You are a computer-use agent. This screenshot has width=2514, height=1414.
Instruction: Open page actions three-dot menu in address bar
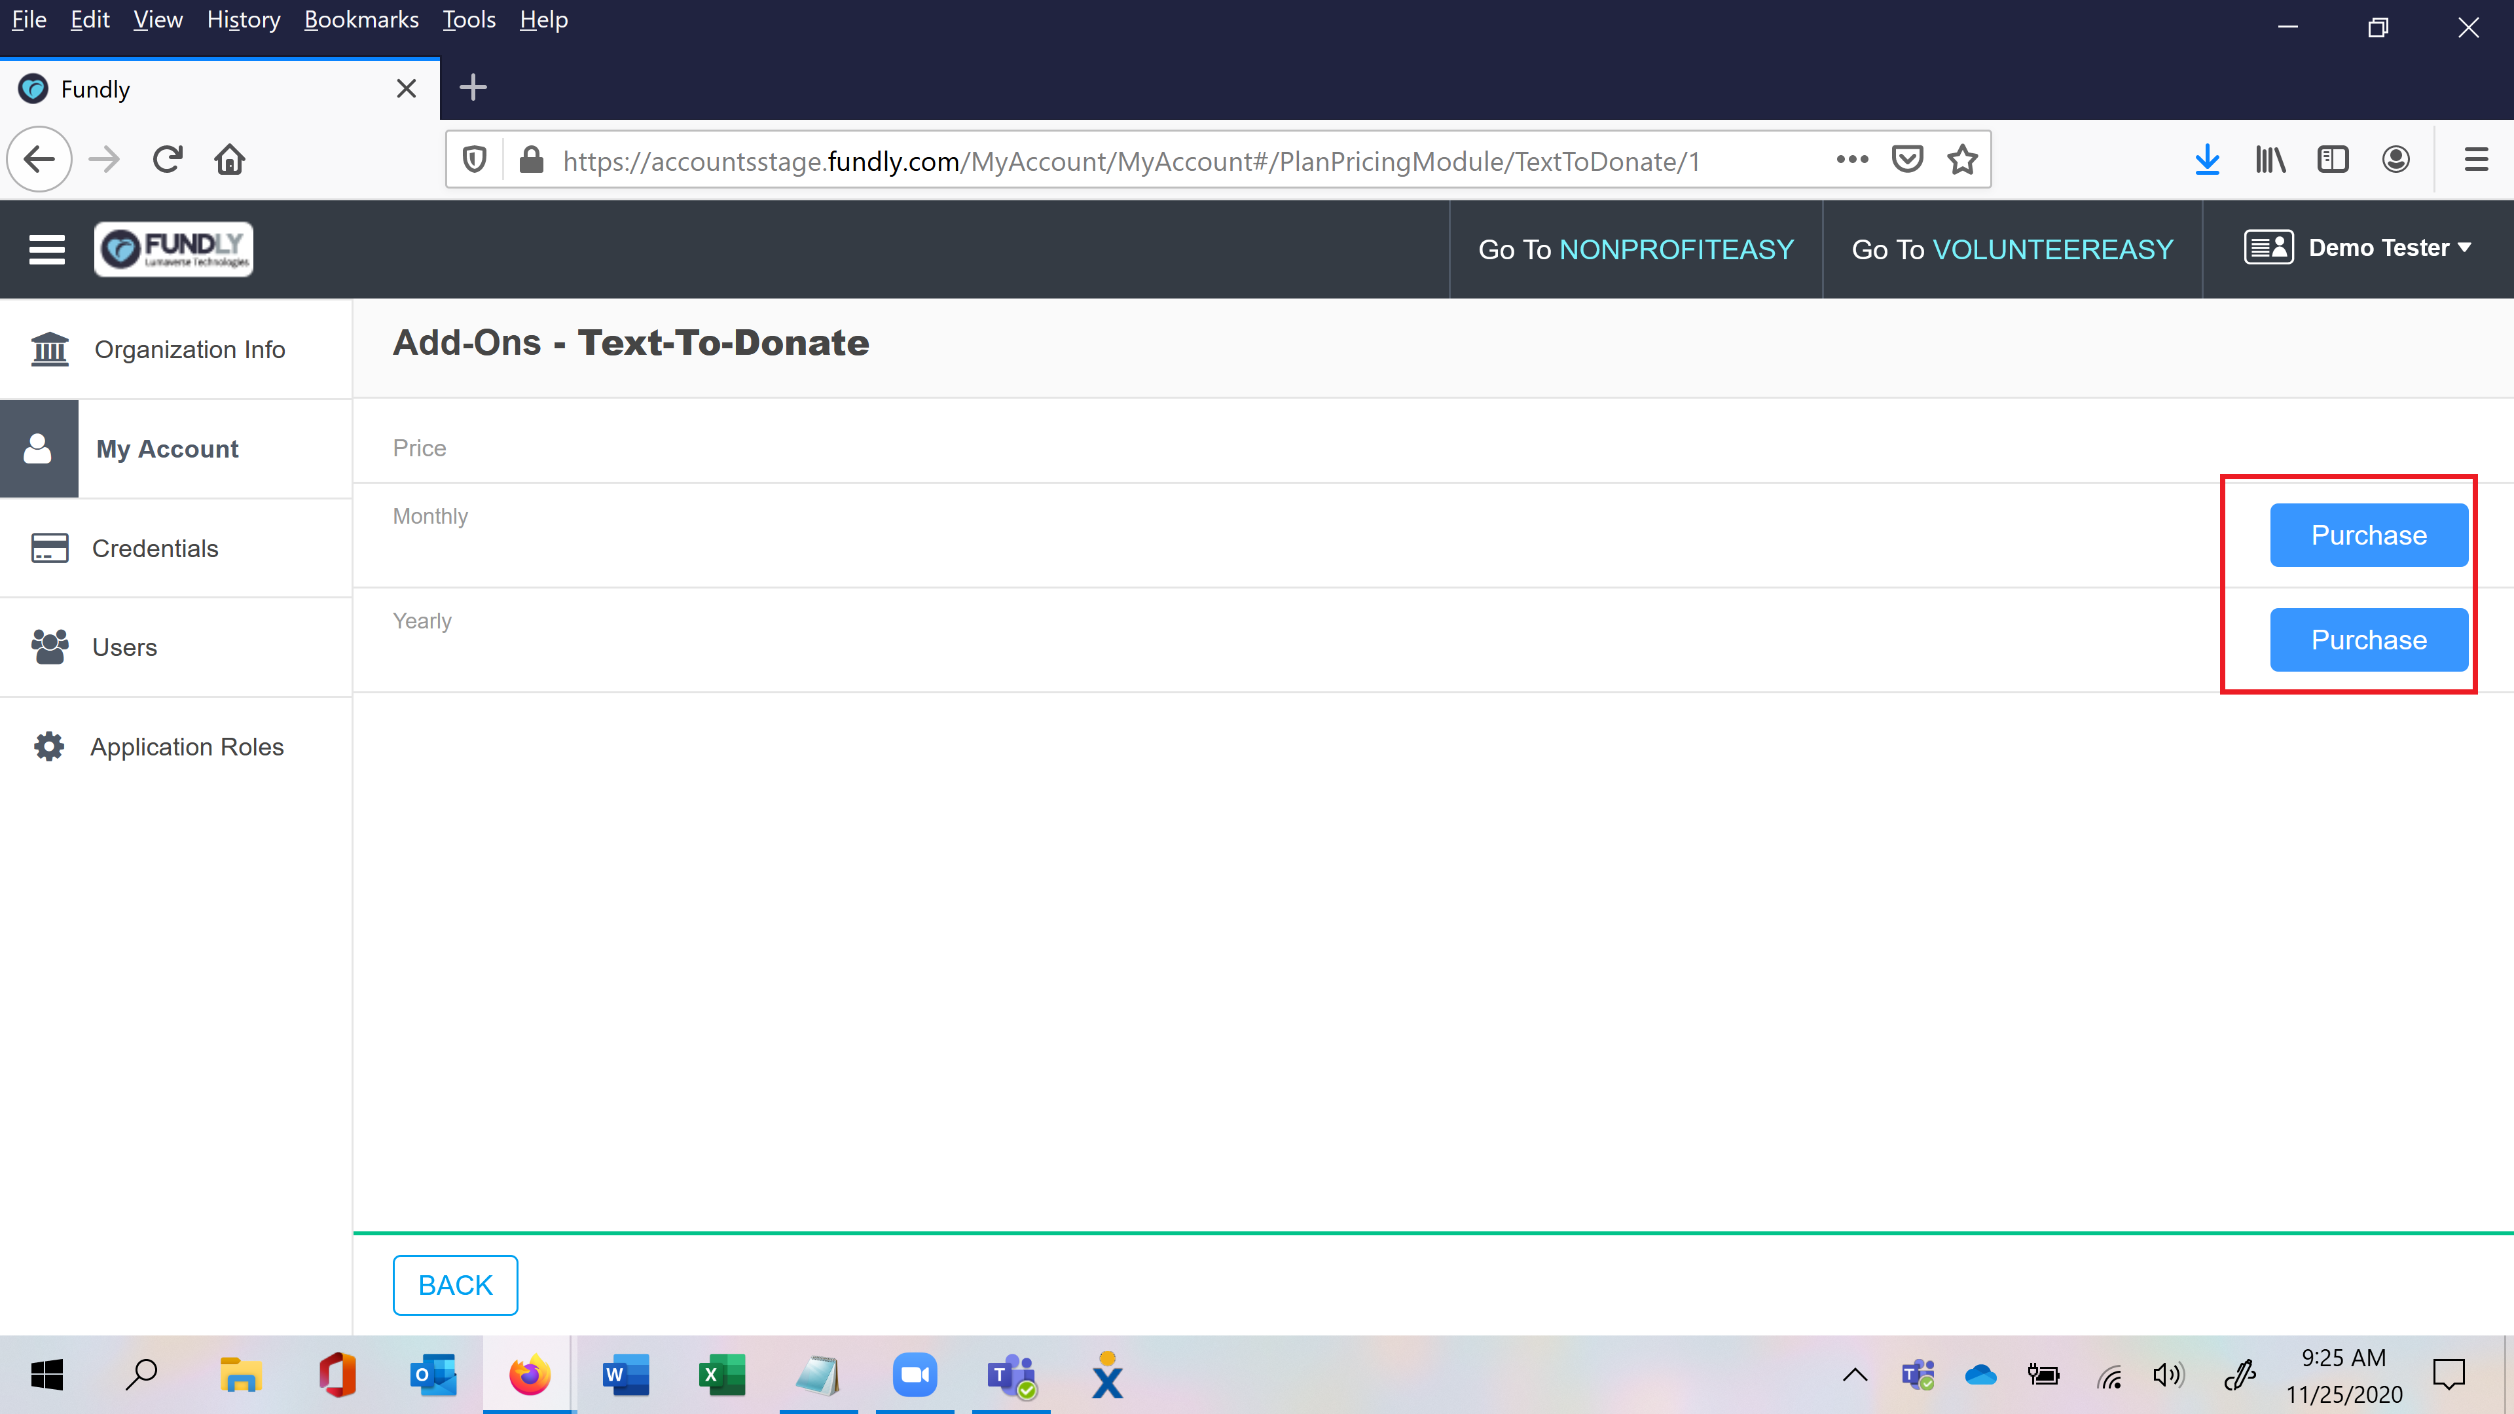(1851, 159)
